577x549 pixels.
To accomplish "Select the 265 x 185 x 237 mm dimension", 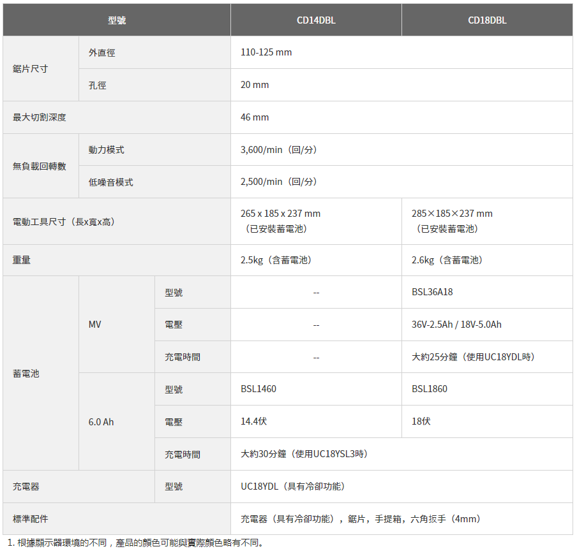I will coord(280,213).
